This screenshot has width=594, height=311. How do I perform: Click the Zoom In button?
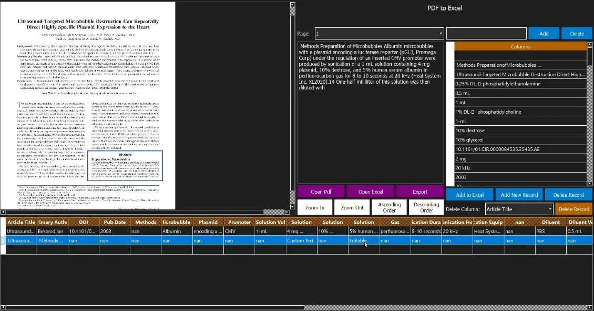click(315, 207)
